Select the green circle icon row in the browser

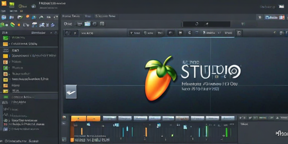[29, 68]
